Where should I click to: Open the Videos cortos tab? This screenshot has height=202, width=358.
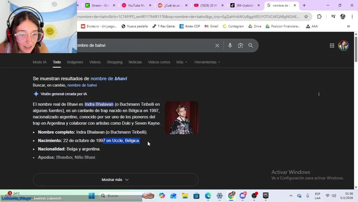(x=159, y=62)
